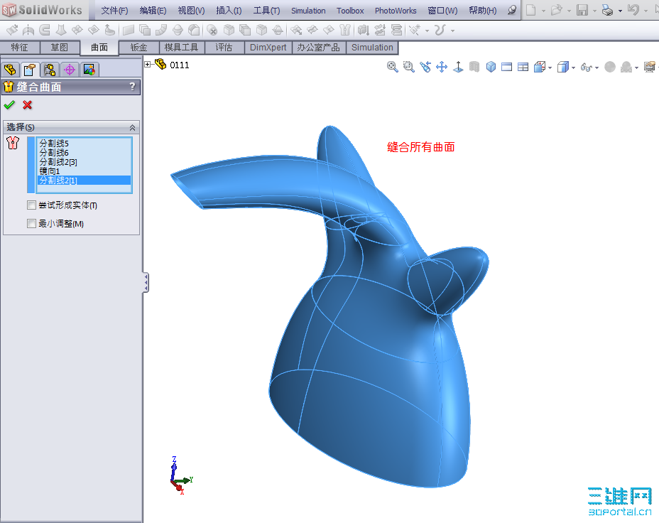659x523 pixels.
Task: Open help for 缝合曲面 panel
Action: coord(132,87)
